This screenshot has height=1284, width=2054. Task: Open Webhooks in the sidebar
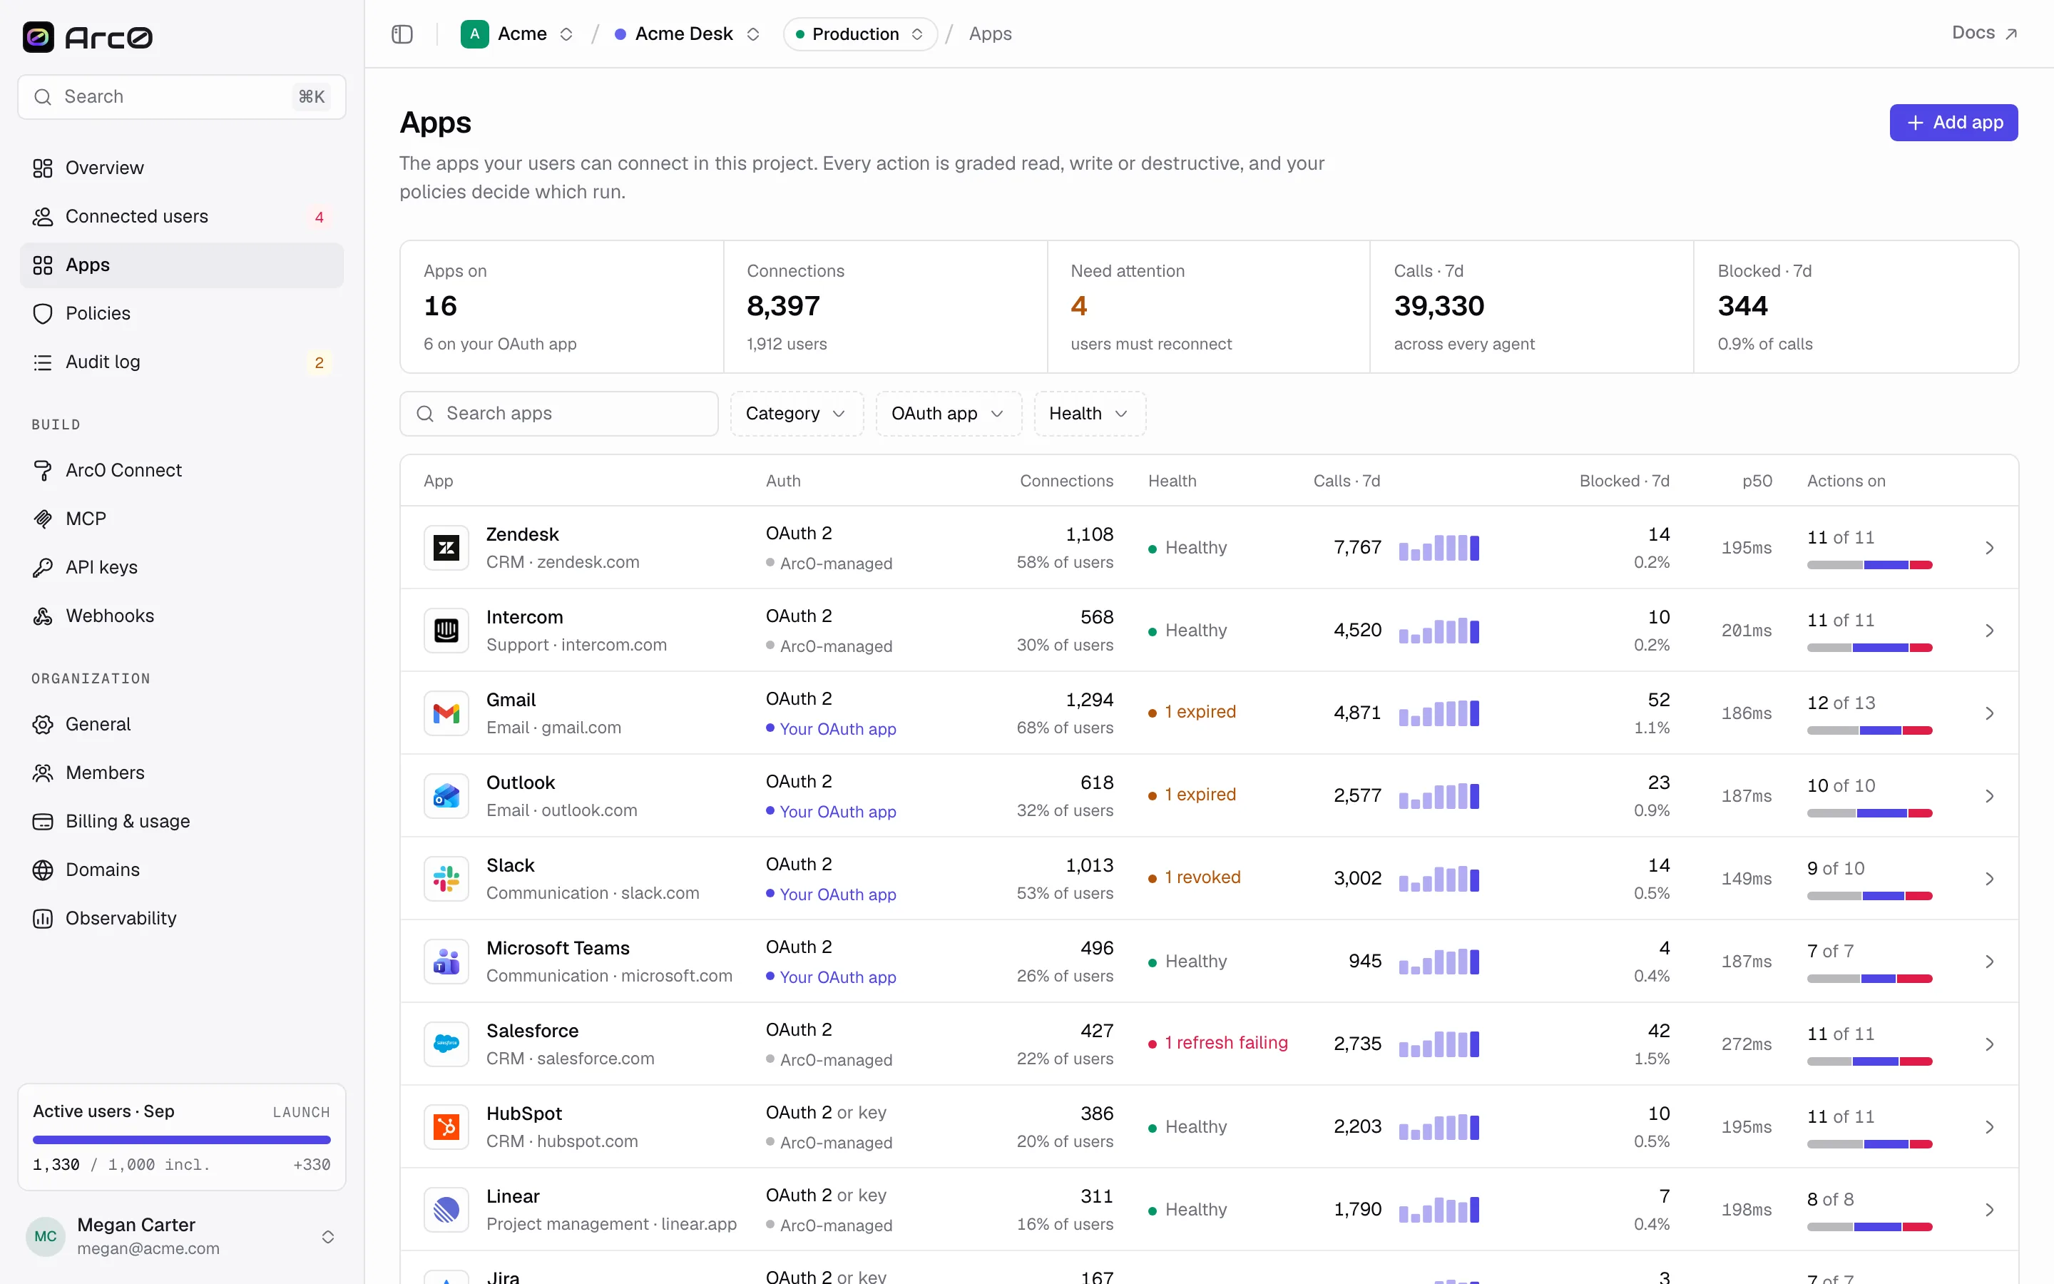point(182,616)
